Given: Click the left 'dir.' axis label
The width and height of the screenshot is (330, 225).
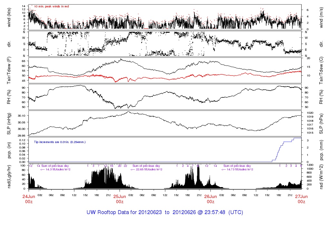Looking at the screenshot, I should coord(9,44).
